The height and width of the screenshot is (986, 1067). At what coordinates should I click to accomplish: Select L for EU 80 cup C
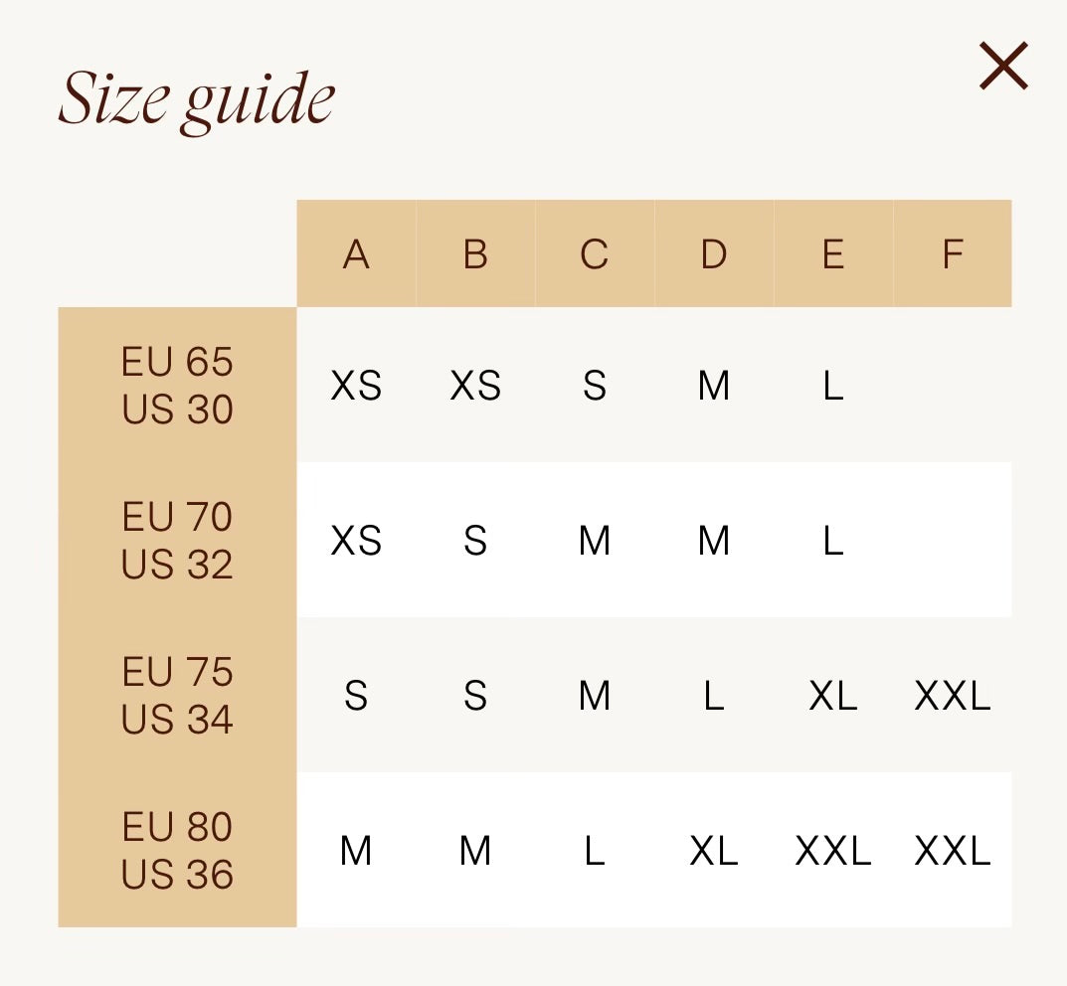(x=594, y=850)
